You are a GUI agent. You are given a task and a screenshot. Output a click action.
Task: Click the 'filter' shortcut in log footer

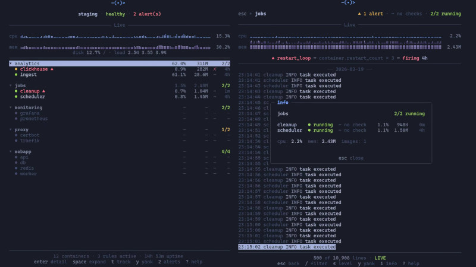coord(318,263)
